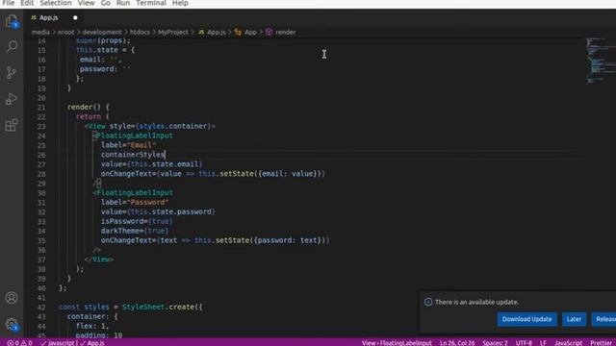Click the 'javascript' status bar item
This screenshot has height=346, width=616.
click(58, 343)
